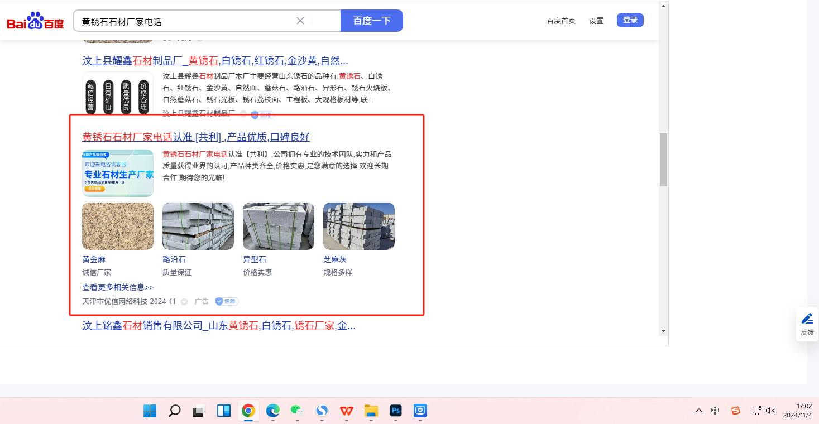Open the Windows Start menu
This screenshot has height=424, width=819.
pos(150,411)
